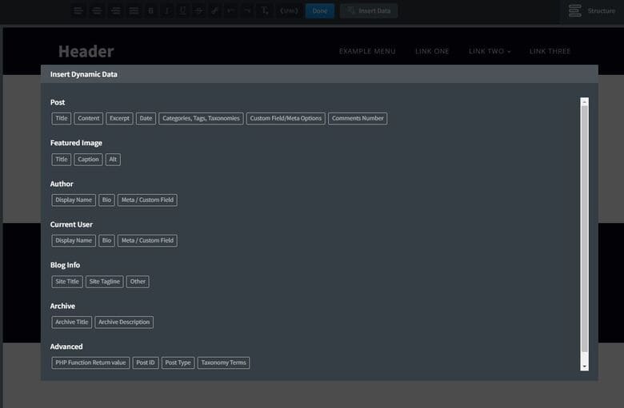Image resolution: width=624 pixels, height=408 pixels.
Task: Click the Post section heading
Action: coord(58,102)
